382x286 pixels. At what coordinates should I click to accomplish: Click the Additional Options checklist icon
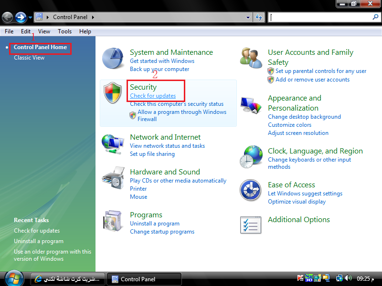[251, 225]
